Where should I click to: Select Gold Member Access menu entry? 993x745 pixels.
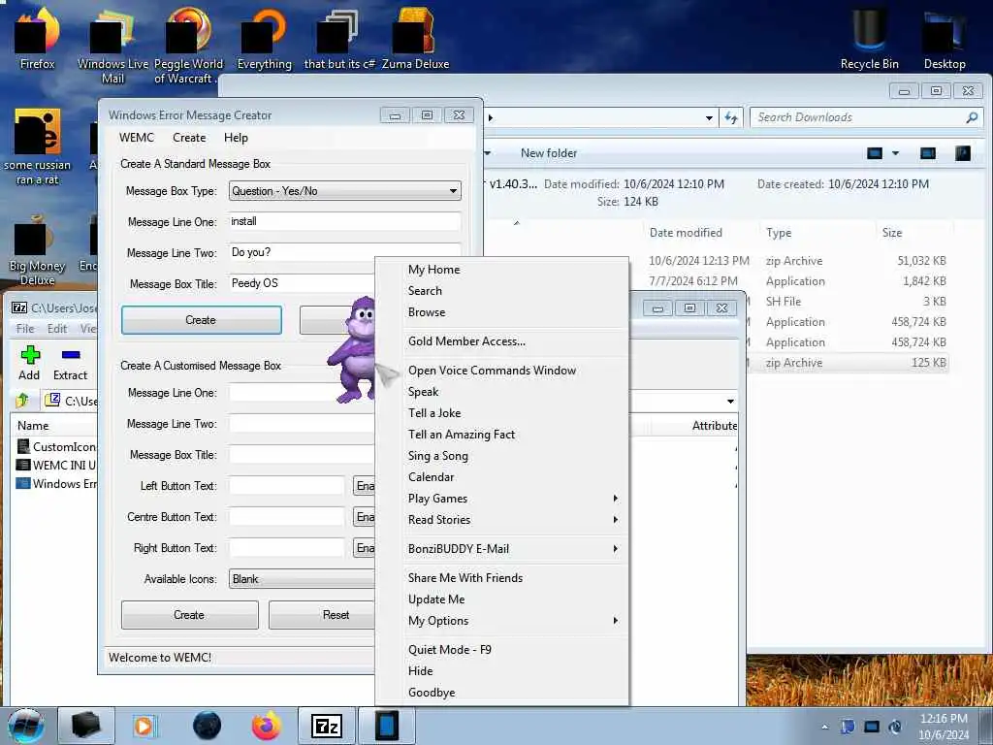503,340
